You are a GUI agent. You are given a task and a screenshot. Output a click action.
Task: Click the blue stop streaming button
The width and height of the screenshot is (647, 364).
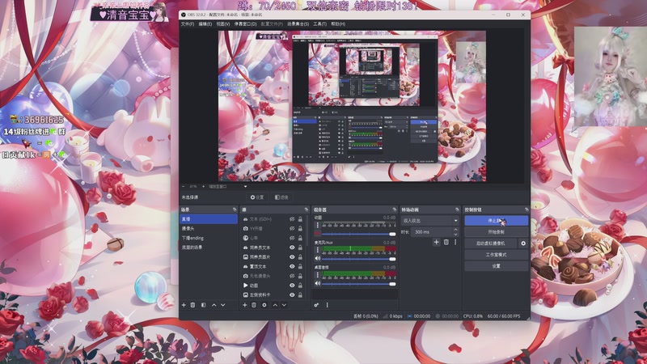coord(497,221)
